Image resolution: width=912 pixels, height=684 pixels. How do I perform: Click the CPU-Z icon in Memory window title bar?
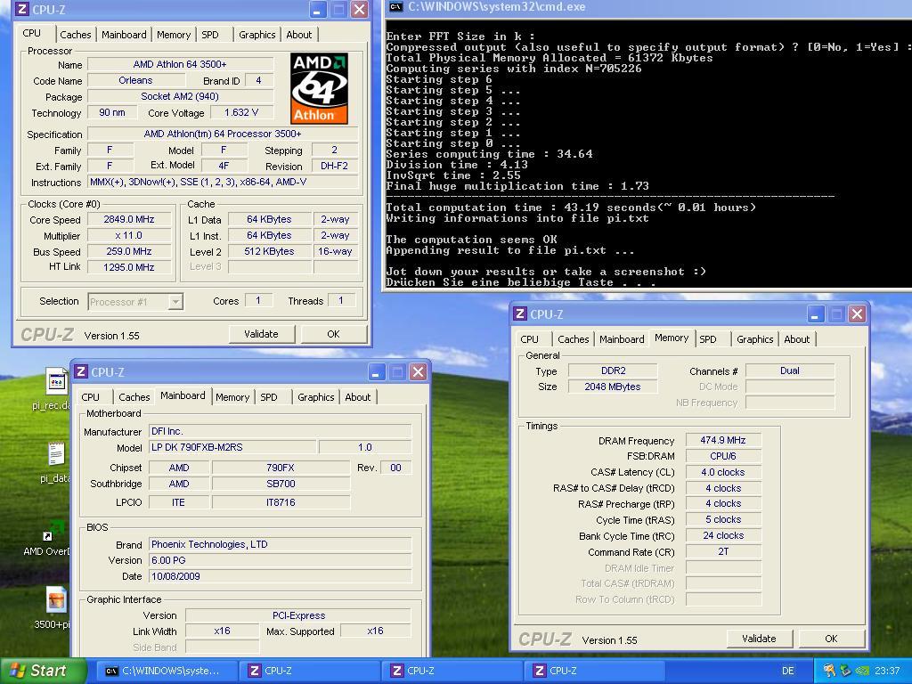pyautogui.click(x=519, y=314)
